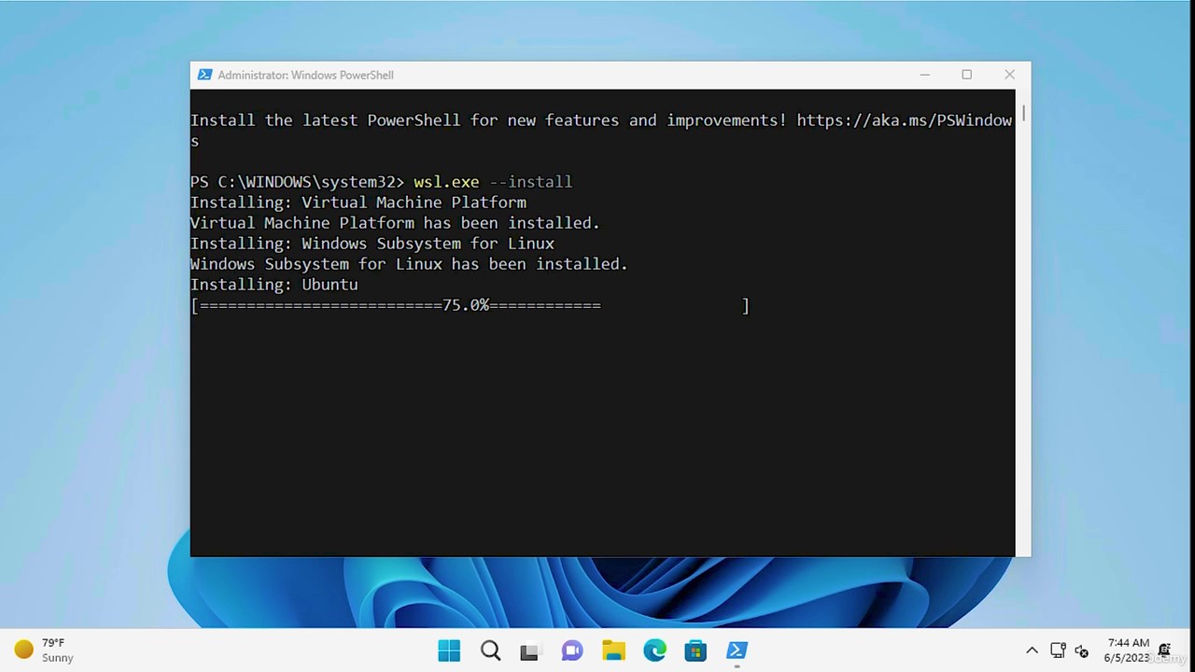The image size is (1195, 672).
Task: Open Task View from the taskbar
Action: [530, 651]
